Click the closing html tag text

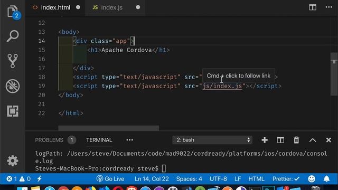tap(71, 113)
